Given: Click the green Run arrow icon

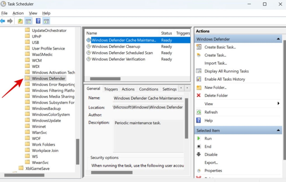Looking at the screenshot, I should point(199,138).
